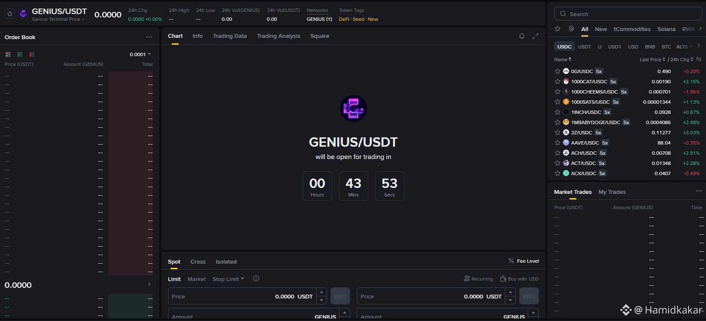Open the Fee Level link
706x321 pixels.
click(524, 261)
